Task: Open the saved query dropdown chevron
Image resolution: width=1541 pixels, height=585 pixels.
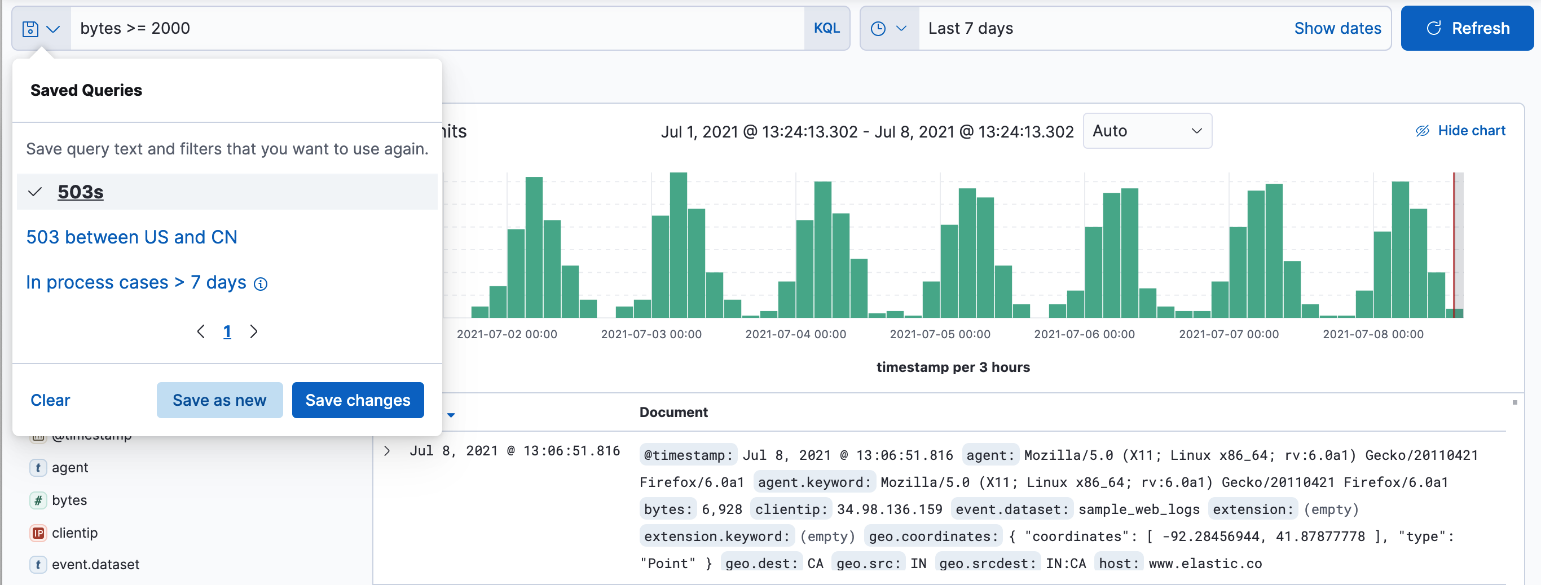Action: 54,28
